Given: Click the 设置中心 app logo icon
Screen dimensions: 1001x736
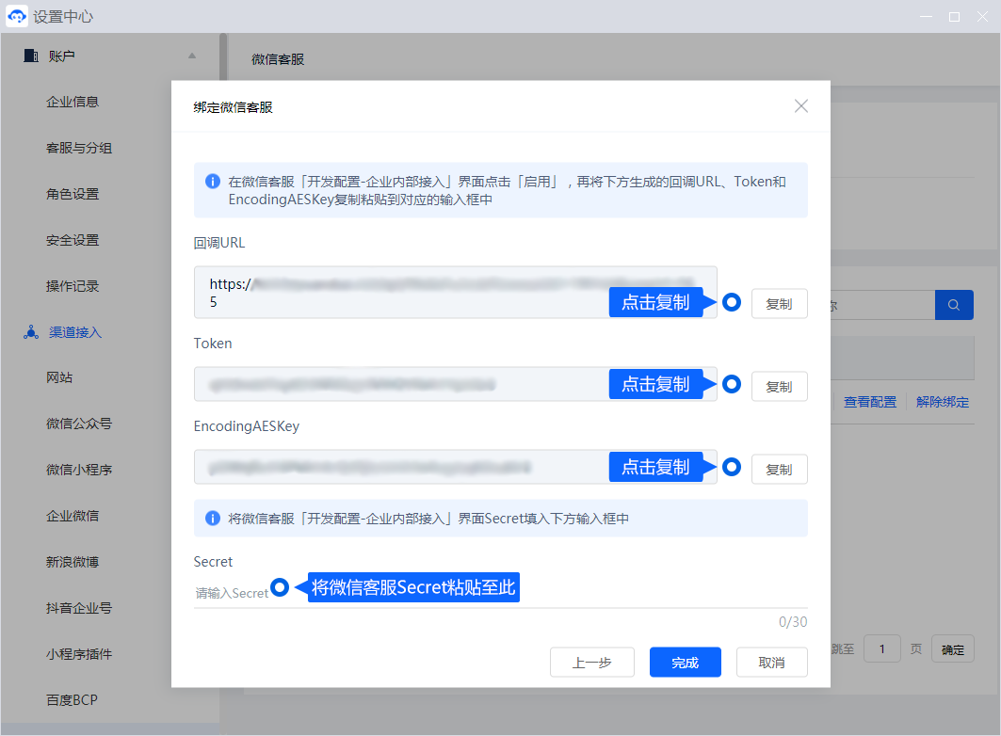Looking at the screenshot, I should (x=17, y=17).
